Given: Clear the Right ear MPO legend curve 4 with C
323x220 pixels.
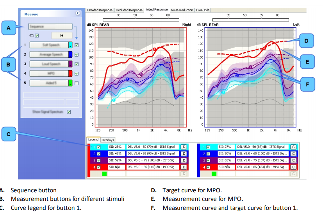Looking at the screenshot, I should tap(184, 167).
